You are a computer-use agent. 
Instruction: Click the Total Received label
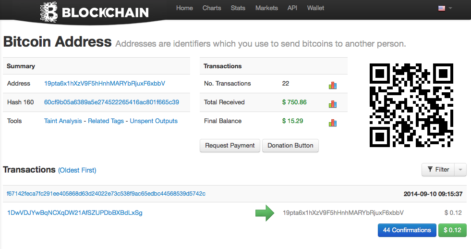click(224, 102)
